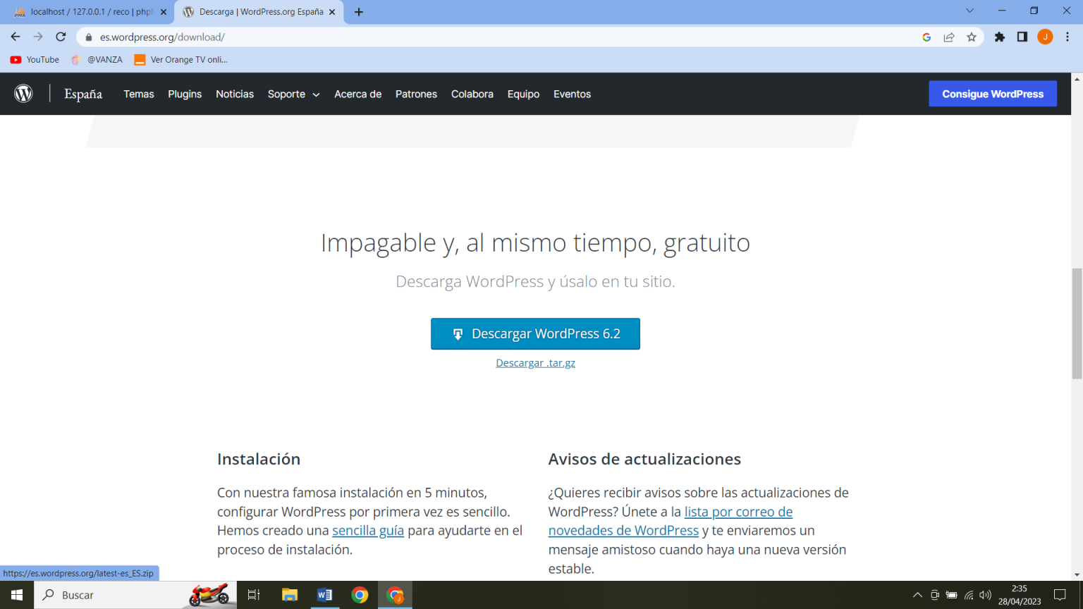
Task: Launch Microsoft Word from the taskbar
Action: click(x=325, y=595)
